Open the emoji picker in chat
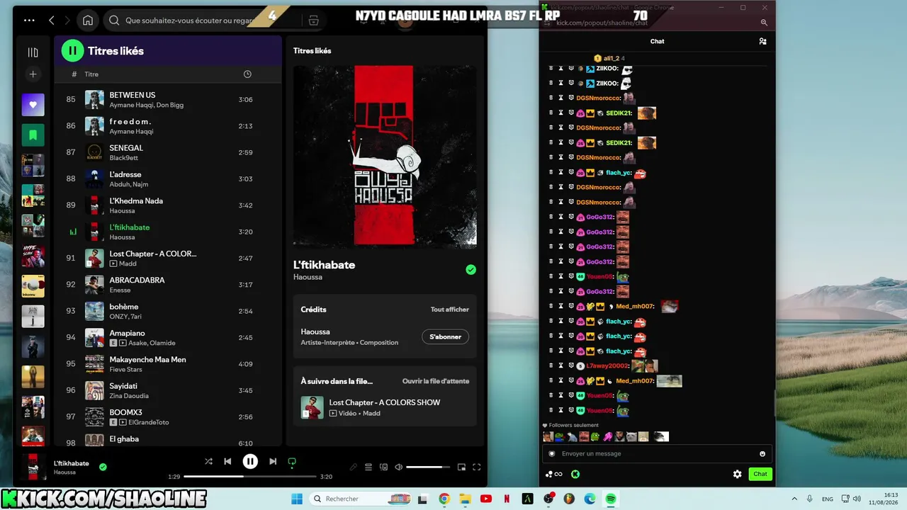This screenshot has height=510, width=907. point(762,453)
